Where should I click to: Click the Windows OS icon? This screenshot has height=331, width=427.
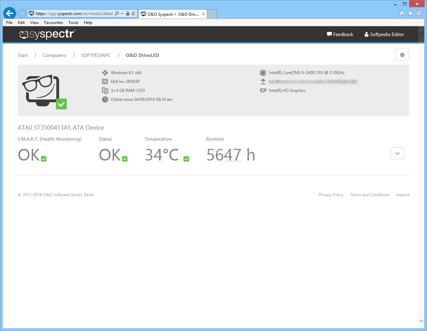coord(105,73)
